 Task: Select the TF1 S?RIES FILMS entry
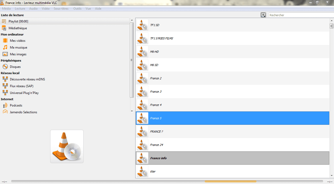point(232,38)
